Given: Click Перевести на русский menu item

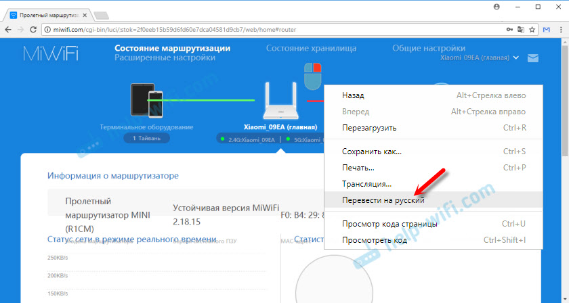Looking at the screenshot, I should pos(434,200).
